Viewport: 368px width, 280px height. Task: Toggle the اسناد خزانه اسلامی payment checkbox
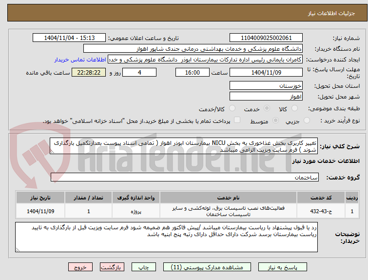click(x=237, y=120)
